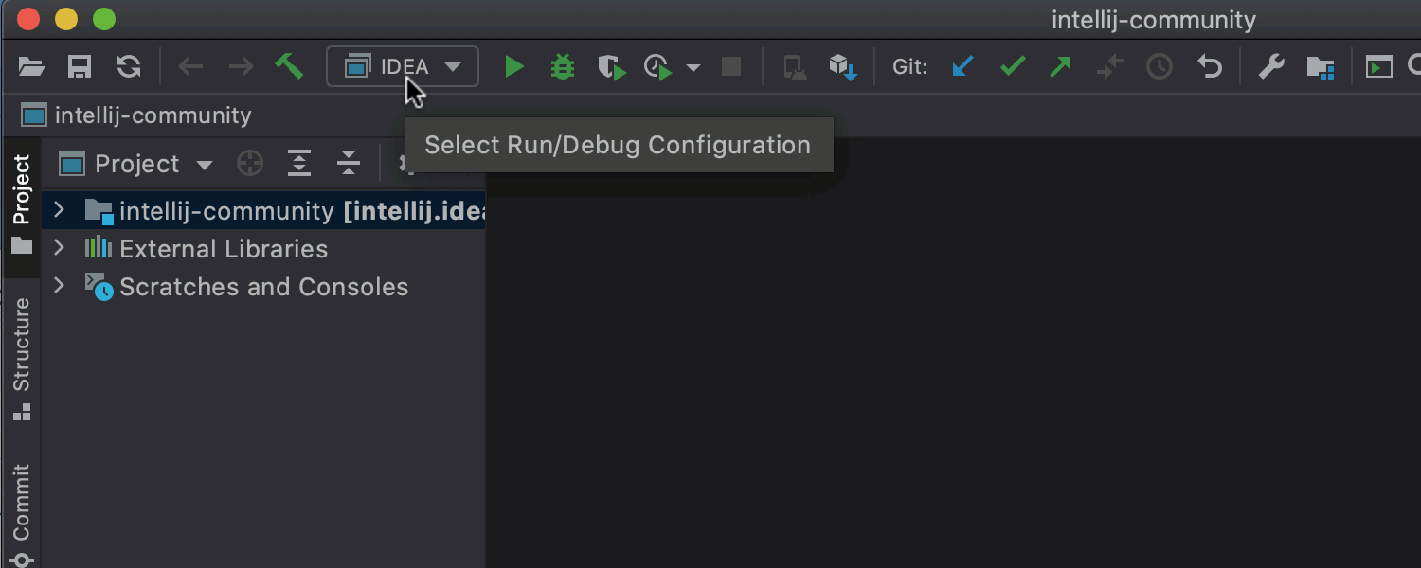The width and height of the screenshot is (1421, 568).
Task: Open the Structure tool window tab
Action: click(x=21, y=359)
